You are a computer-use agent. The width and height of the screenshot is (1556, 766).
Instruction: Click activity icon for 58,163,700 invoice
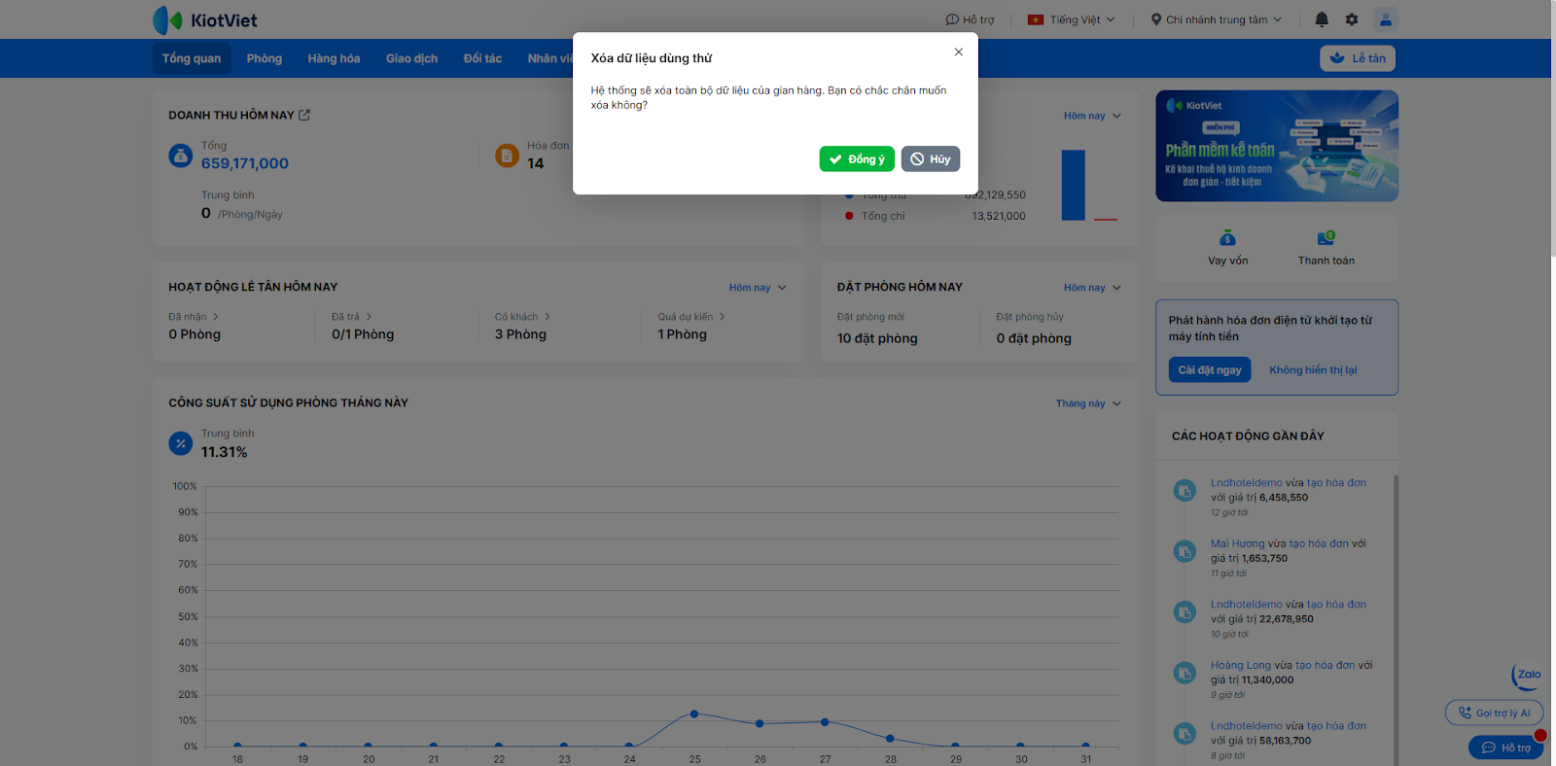pos(1185,734)
